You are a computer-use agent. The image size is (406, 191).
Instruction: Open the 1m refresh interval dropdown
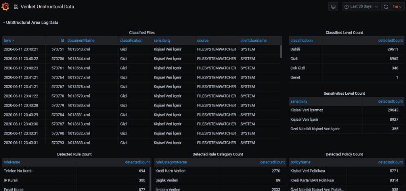coord(396,7)
